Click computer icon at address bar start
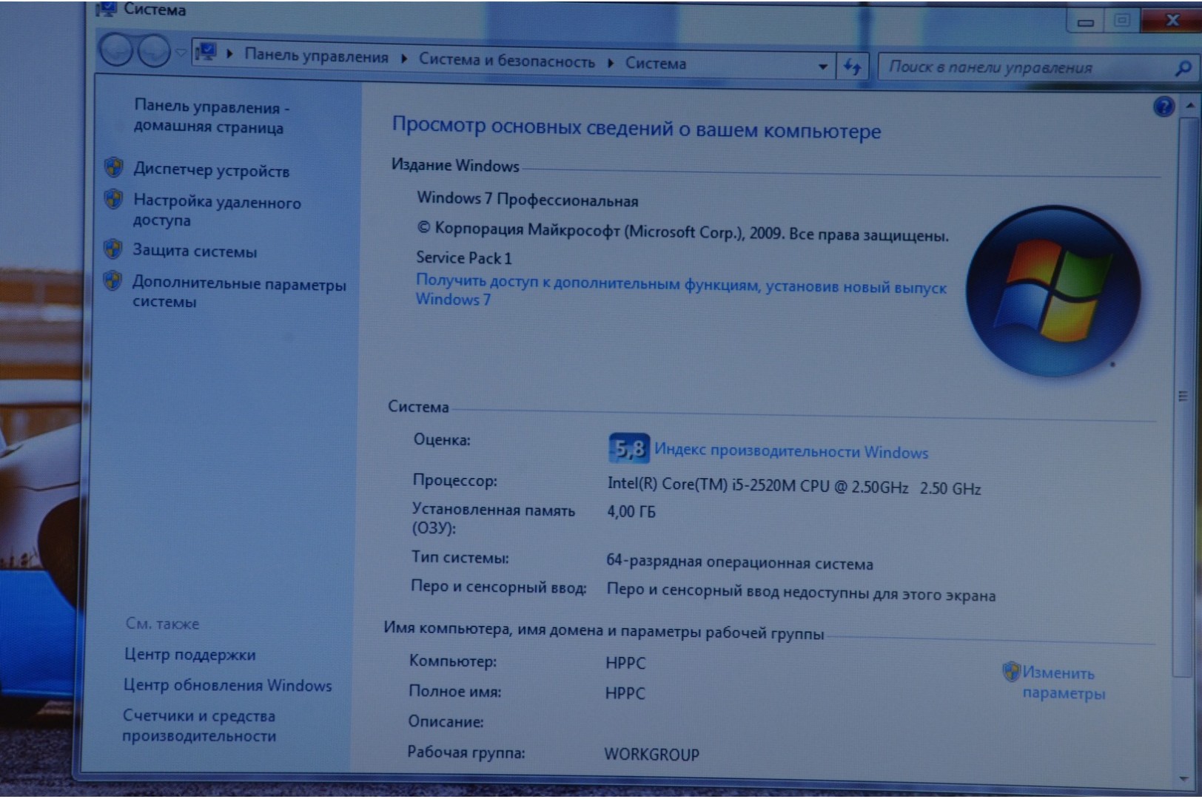 (x=206, y=53)
